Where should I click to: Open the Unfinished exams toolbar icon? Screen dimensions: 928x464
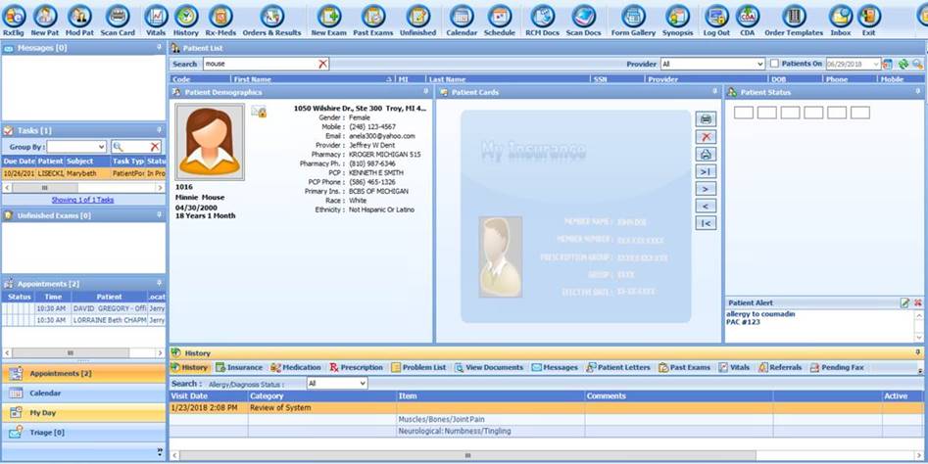pos(417,20)
